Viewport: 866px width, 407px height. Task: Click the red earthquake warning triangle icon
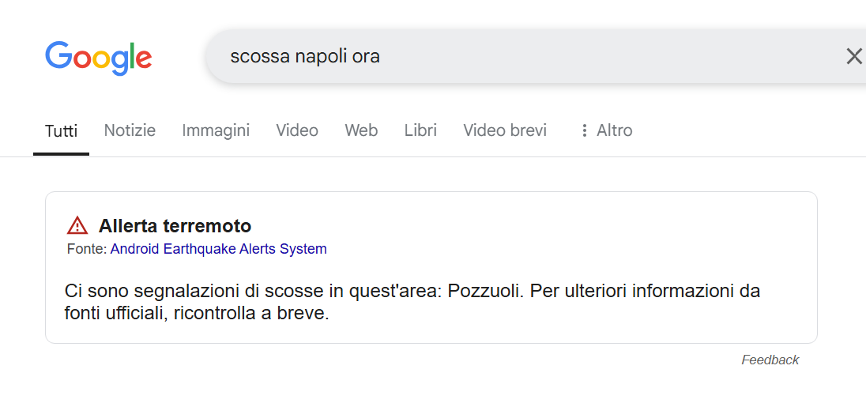coord(77,226)
